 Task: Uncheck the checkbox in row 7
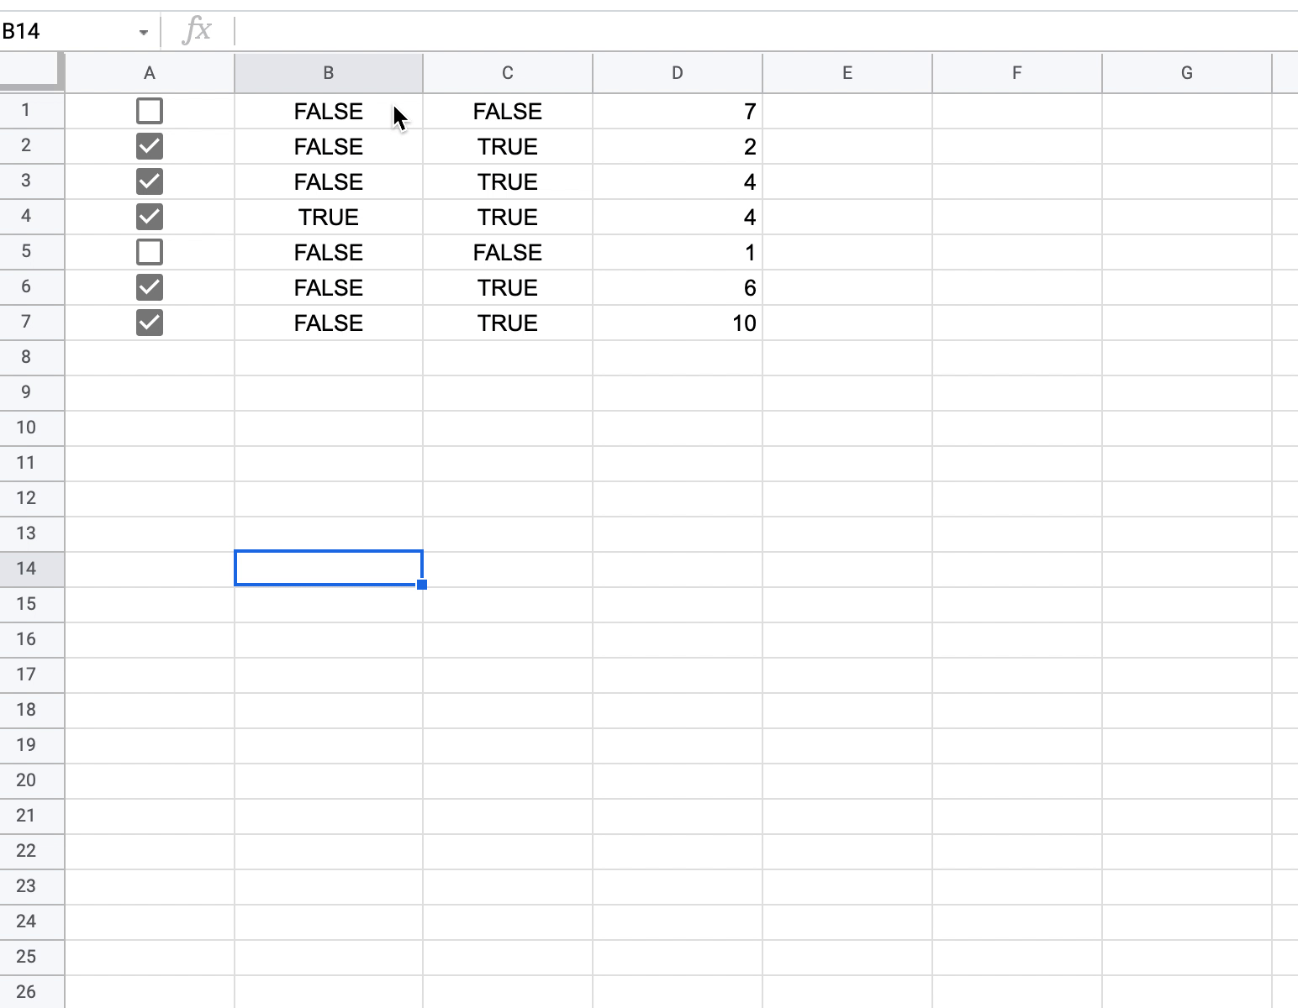click(149, 323)
